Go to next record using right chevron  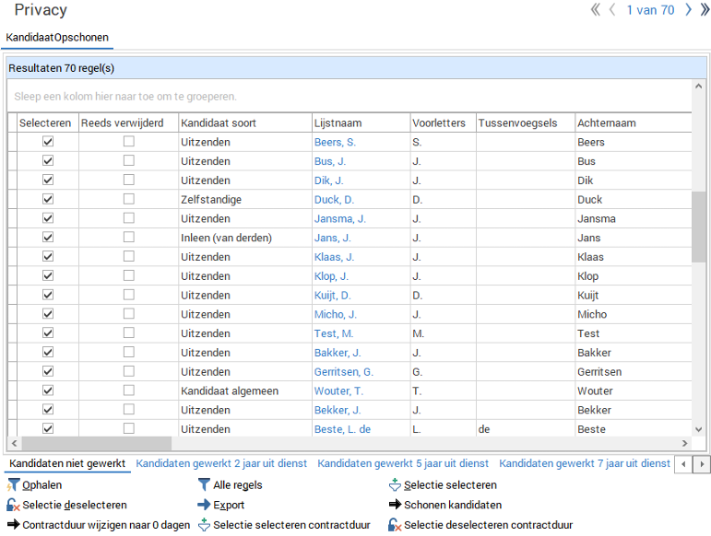pos(688,10)
